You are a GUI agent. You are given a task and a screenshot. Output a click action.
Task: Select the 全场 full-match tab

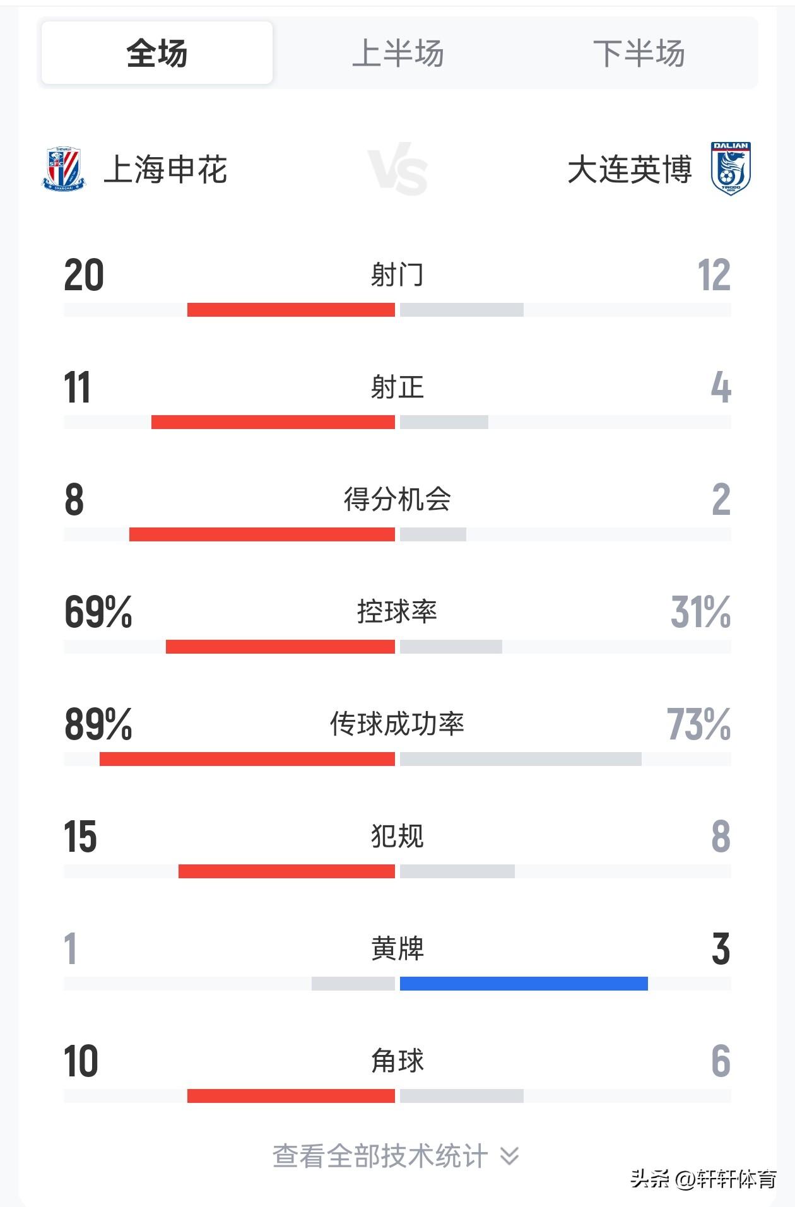click(x=157, y=53)
